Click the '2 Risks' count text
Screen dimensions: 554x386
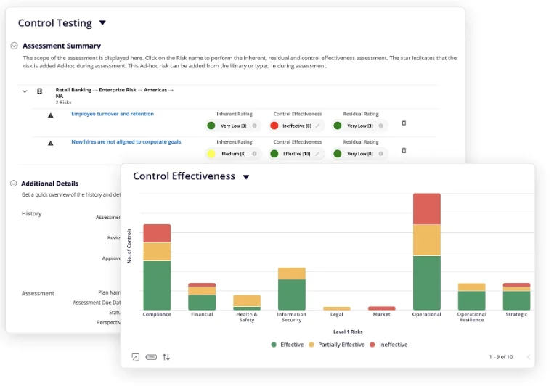63,102
